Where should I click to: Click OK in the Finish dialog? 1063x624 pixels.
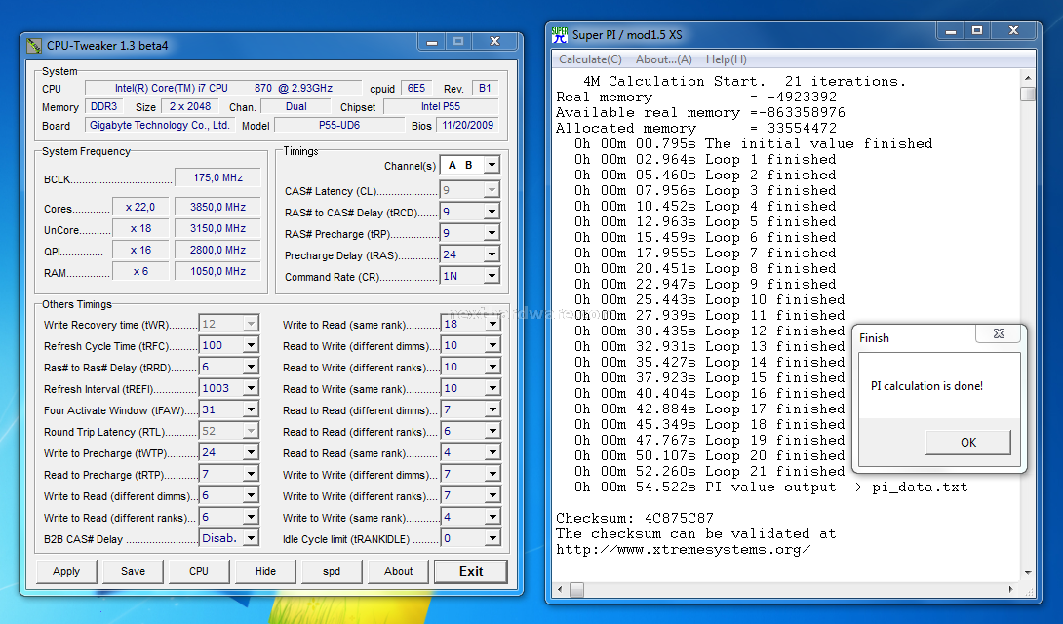click(968, 442)
